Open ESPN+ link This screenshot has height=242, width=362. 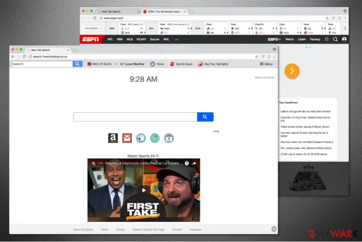coord(274,39)
